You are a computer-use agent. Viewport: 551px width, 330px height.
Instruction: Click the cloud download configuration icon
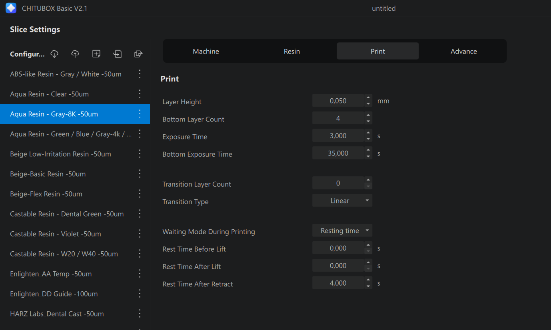tap(54, 54)
